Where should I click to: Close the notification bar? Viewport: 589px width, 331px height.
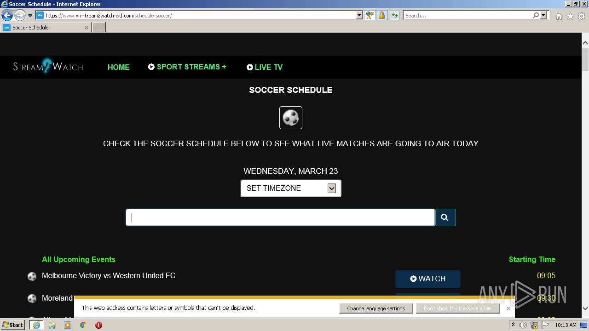pyautogui.click(x=508, y=308)
